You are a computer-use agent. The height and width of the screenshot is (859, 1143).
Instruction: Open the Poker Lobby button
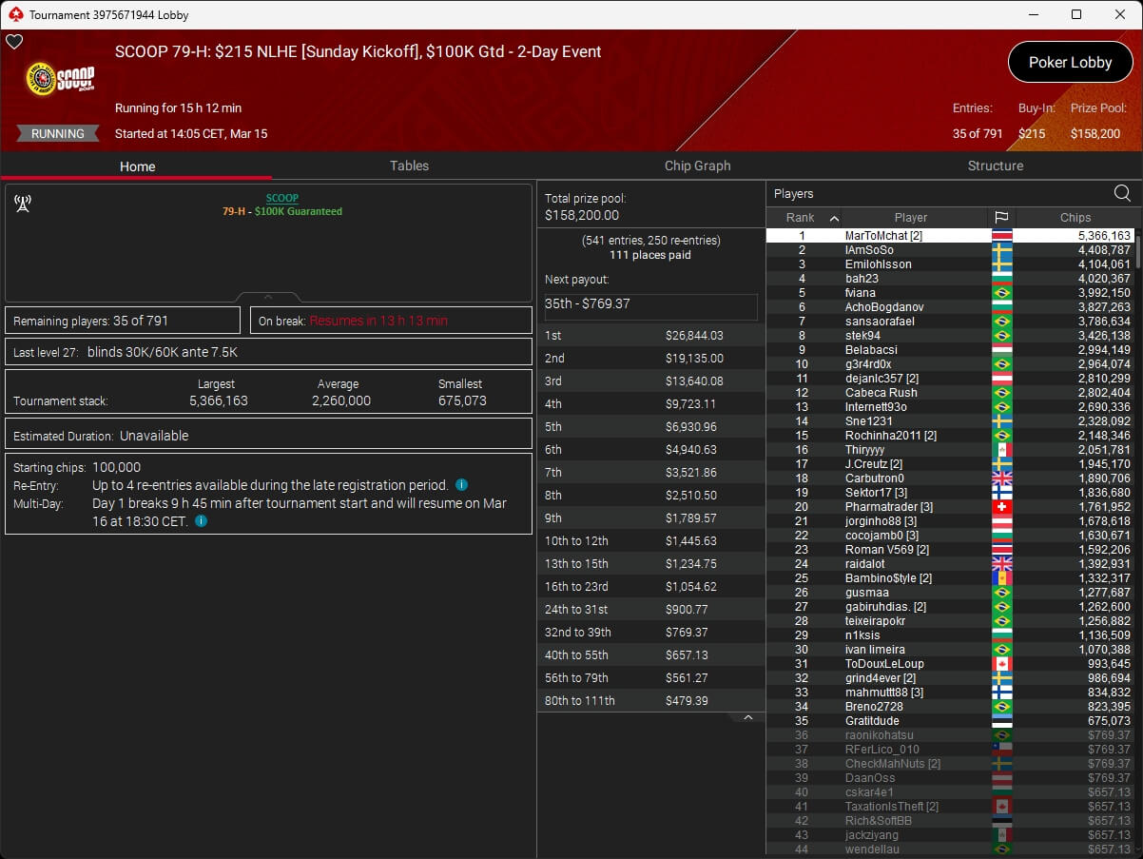(1070, 63)
